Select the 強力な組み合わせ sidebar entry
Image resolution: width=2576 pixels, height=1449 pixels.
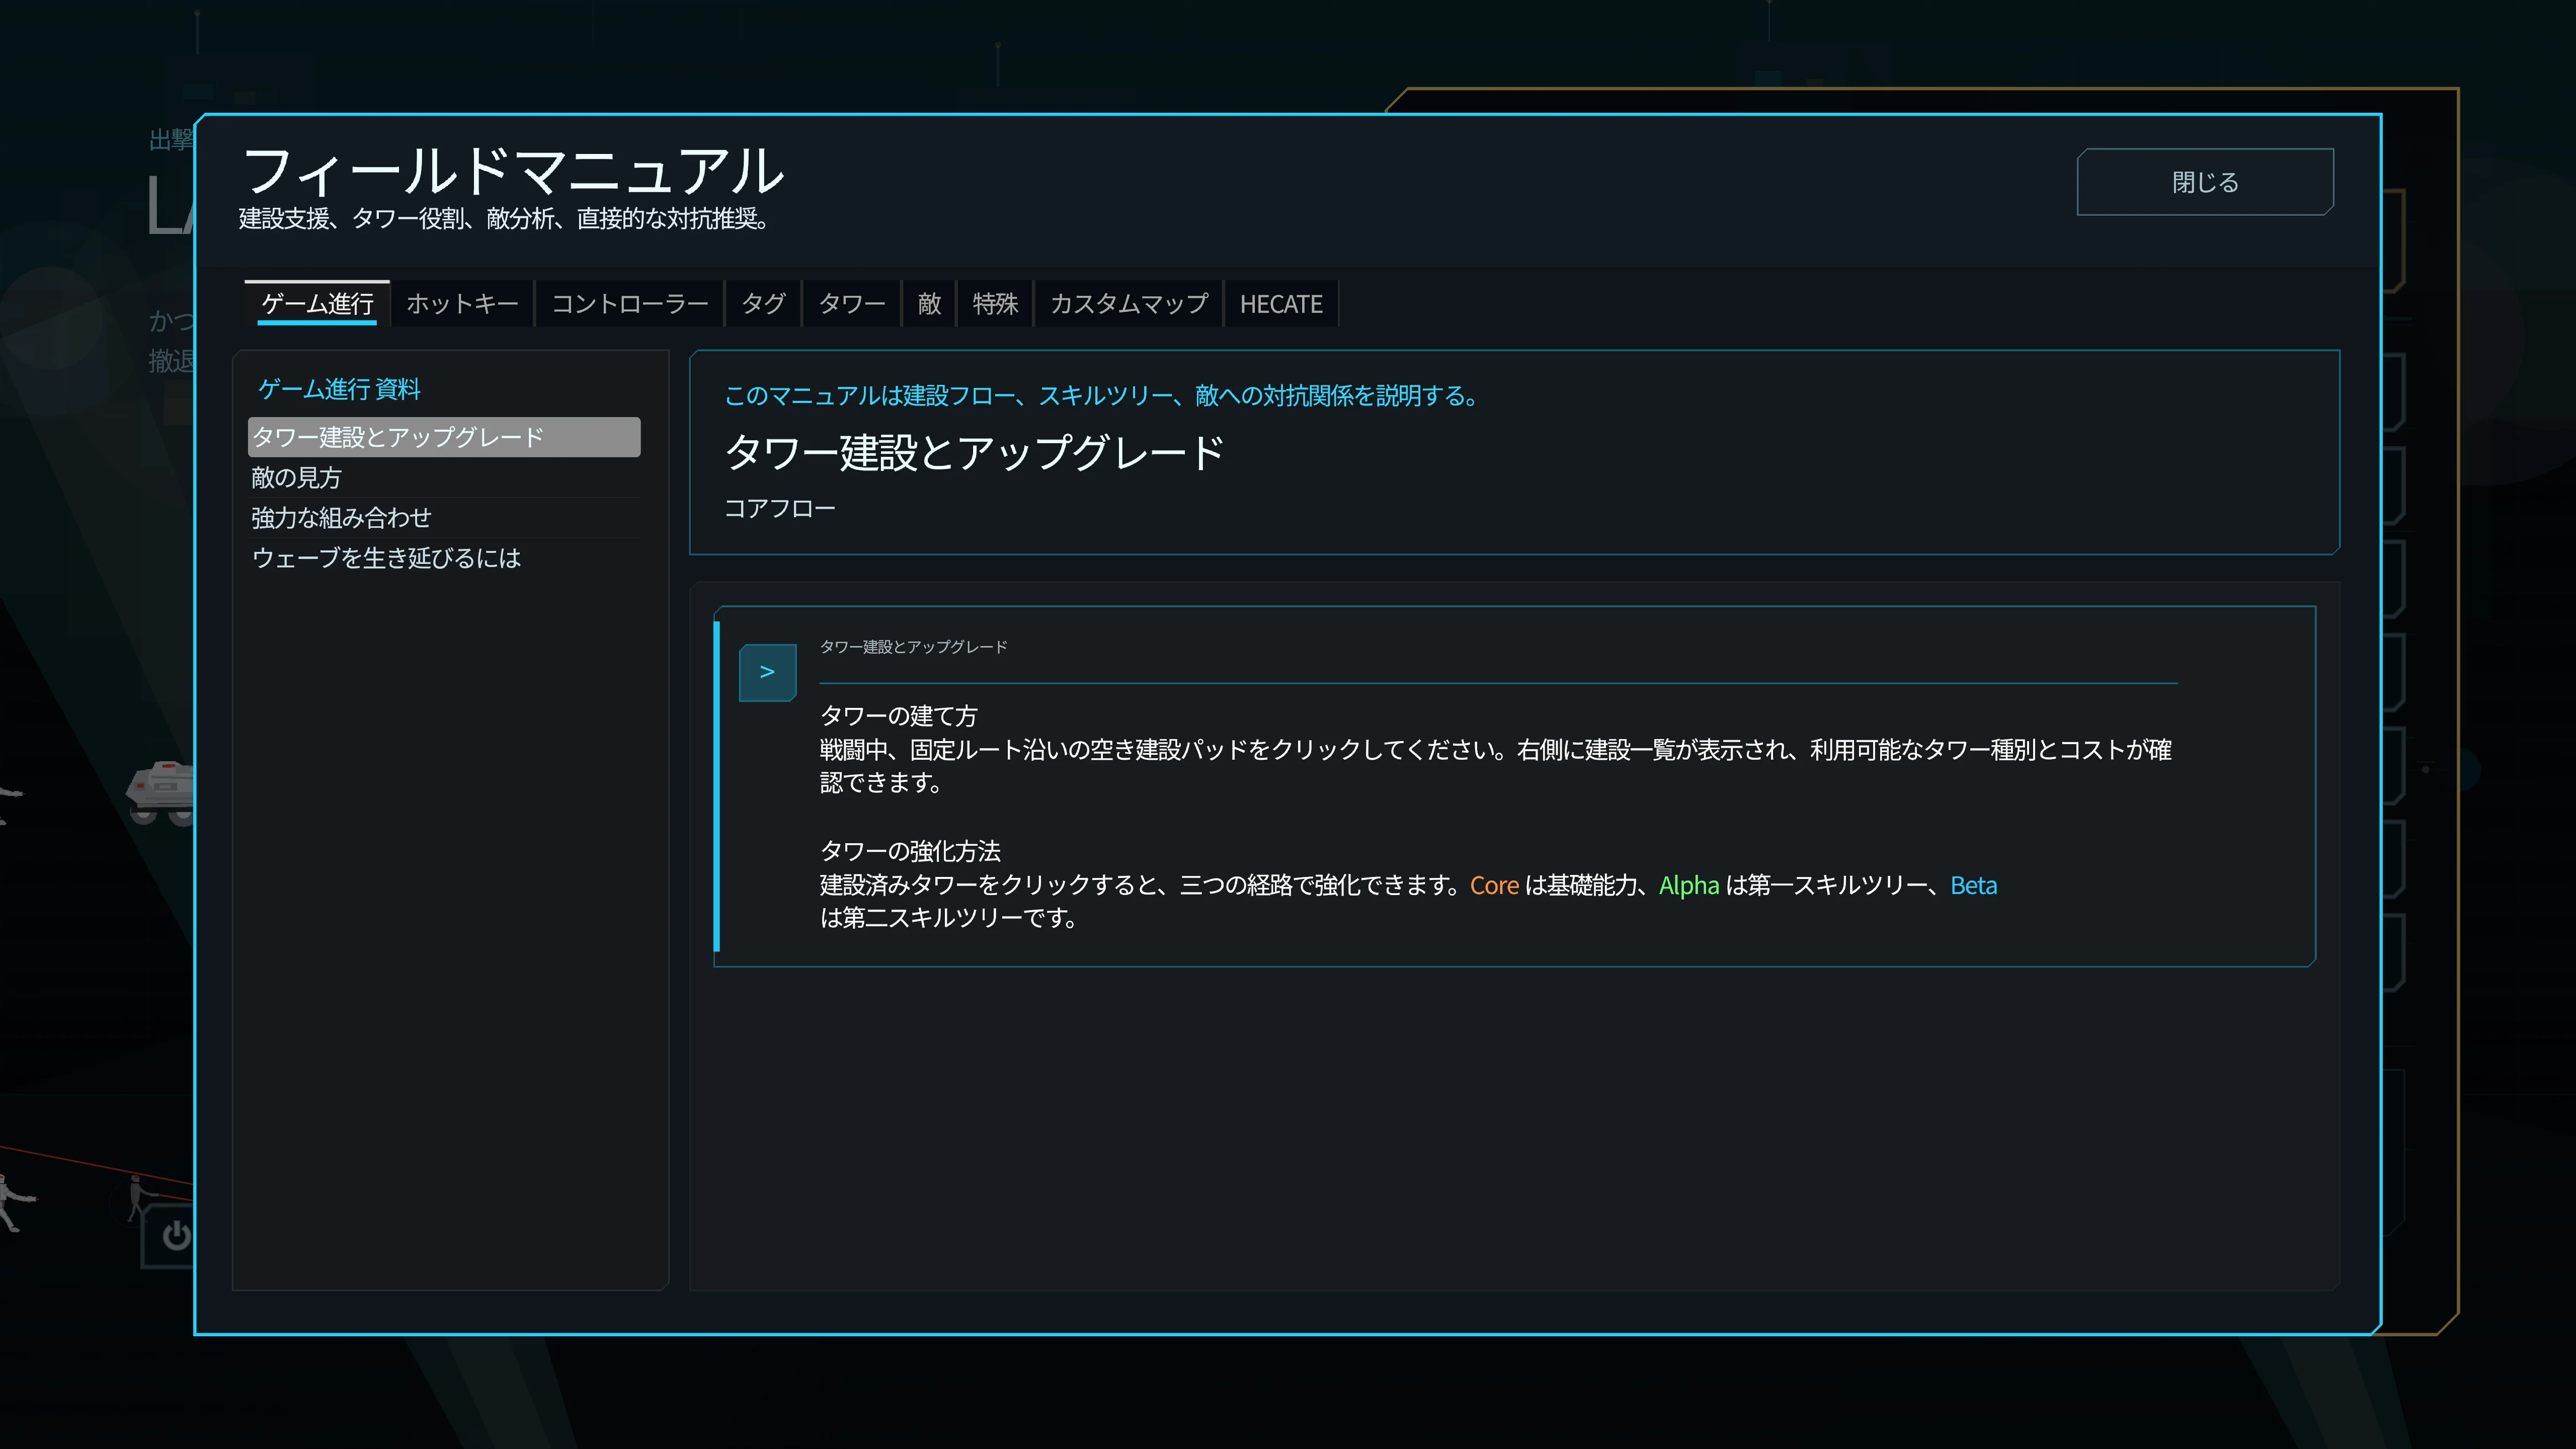pyautogui.click(x=444, y=518)
